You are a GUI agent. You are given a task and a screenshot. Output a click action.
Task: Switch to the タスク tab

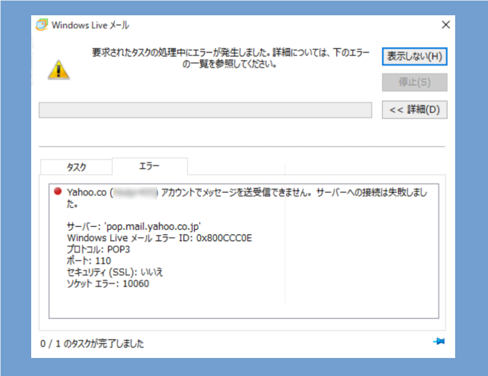[x=76, y=167]
